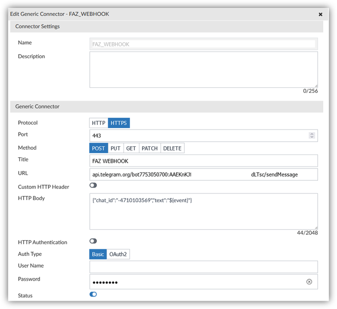Disable the Status toggle
This screenshot has width=337, height=309.
[x=93, y=294]
